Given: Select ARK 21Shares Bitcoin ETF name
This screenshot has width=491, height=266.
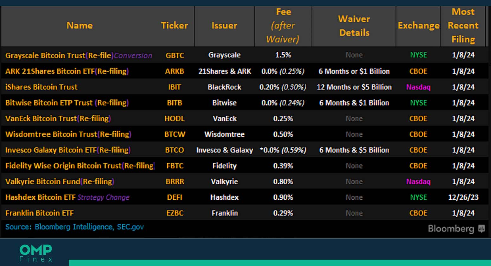Looking at the screenshot, I should (x=67, y=71).
